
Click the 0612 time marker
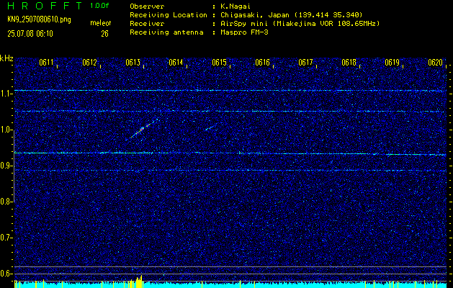click(89, 63)
